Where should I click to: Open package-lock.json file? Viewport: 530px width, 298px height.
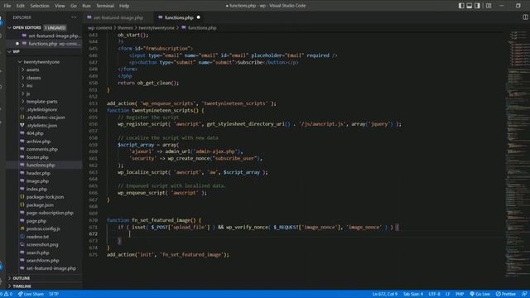coord(44,197)
